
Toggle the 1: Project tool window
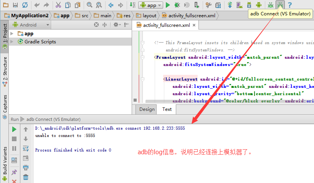[x=5, y=36]
